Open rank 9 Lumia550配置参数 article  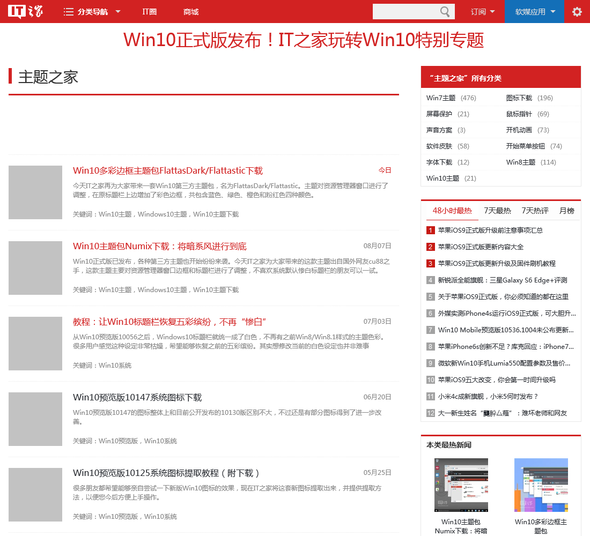coord(504,363)
